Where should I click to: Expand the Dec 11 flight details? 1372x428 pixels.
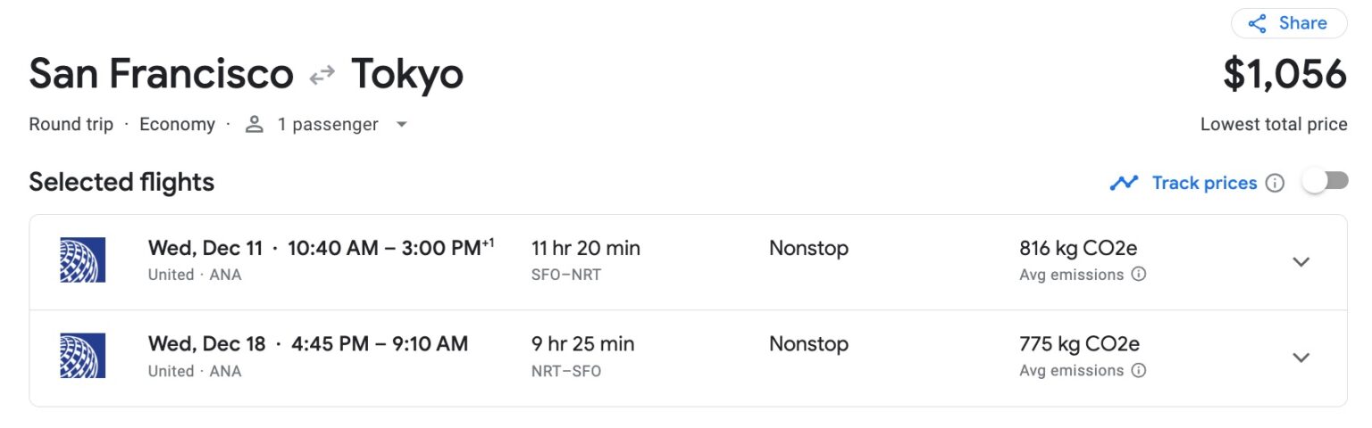click(1301, 261)
